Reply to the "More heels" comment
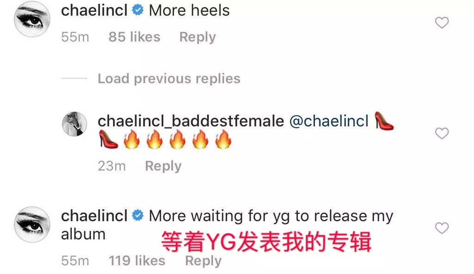The width and height of the screenshot is (474, 274). tap(197, 37)
